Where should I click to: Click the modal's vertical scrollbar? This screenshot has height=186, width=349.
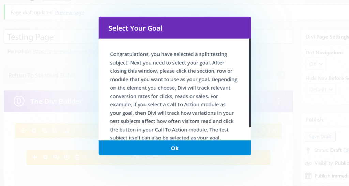pos(249,83)
